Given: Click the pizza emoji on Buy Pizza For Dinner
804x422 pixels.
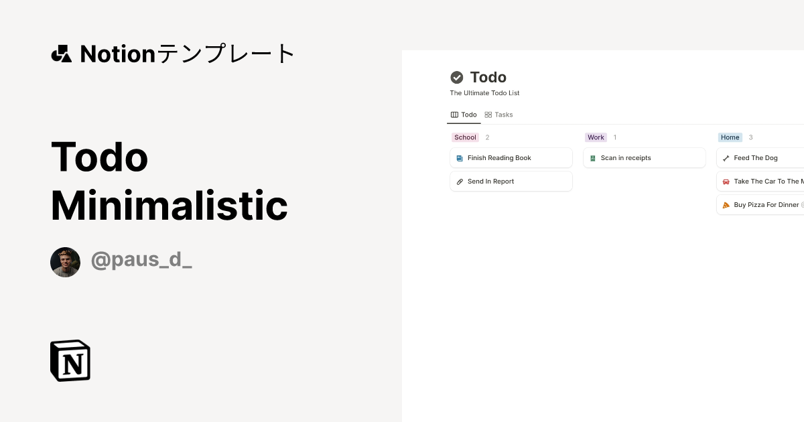Looking at the screenshot, I should point(726,204).
